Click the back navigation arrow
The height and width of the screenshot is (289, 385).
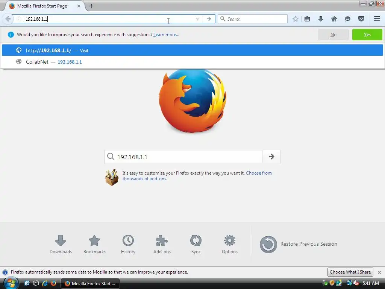[x=8, y=19]
